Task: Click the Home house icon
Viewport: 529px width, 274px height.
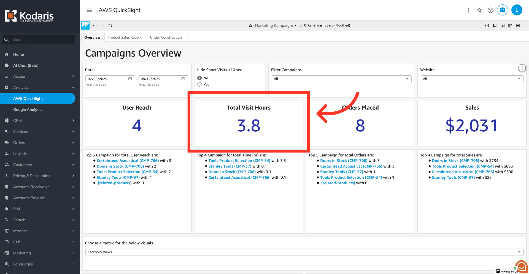Action: [x=7, y=54]
